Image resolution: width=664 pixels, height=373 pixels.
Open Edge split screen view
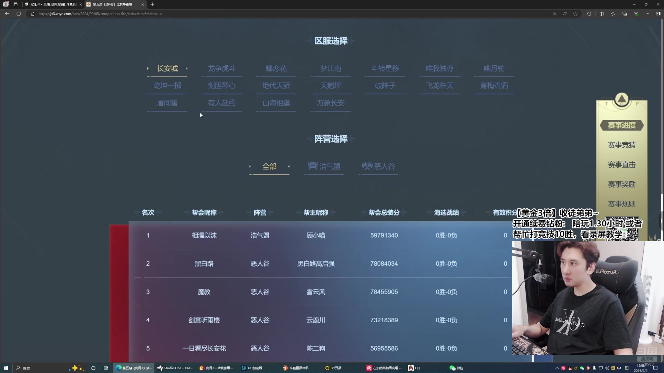[x=601, y=14]
